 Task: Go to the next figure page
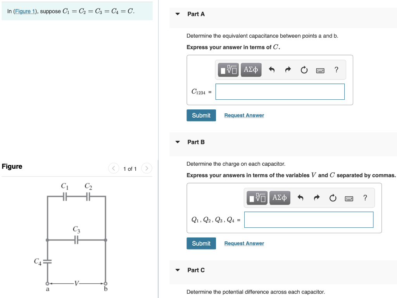click(147, 168)
